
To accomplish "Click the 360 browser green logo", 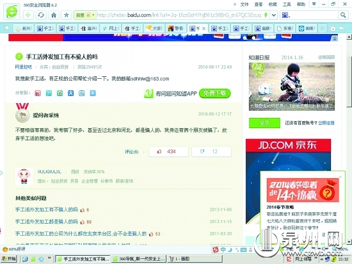I will (12, 12).
